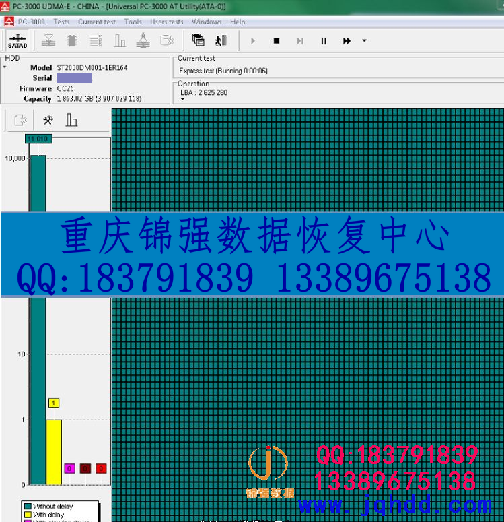Open the Help menu

click(238, 22)
